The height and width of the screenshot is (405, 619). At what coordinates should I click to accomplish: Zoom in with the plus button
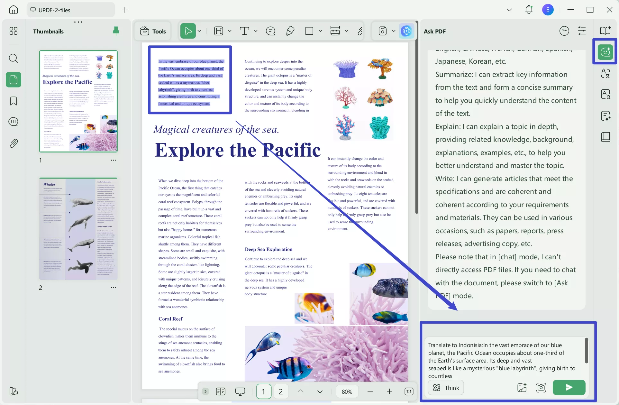[x=389, y=391]
